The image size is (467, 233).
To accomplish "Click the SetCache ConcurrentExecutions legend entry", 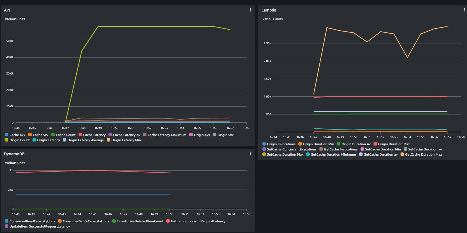I will pyautogui.click(x=289, y=149).
